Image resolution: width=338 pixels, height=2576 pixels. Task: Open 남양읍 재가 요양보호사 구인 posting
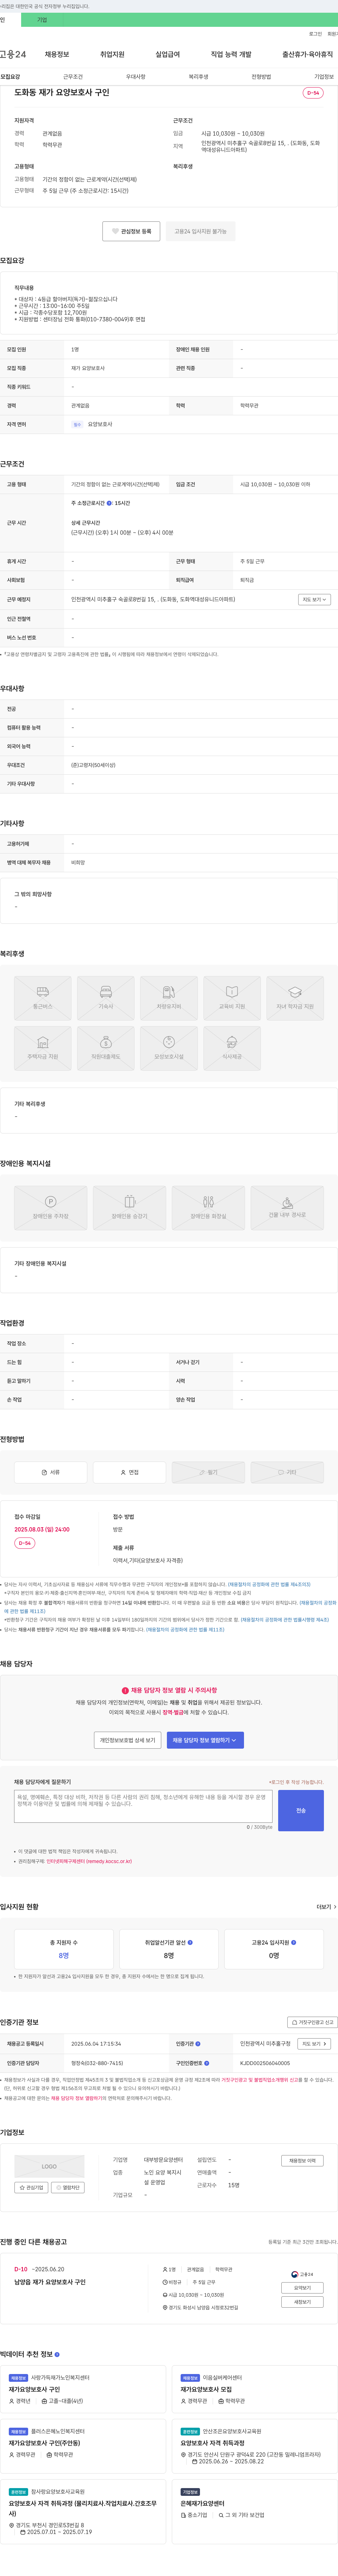tap(50, 2282)
